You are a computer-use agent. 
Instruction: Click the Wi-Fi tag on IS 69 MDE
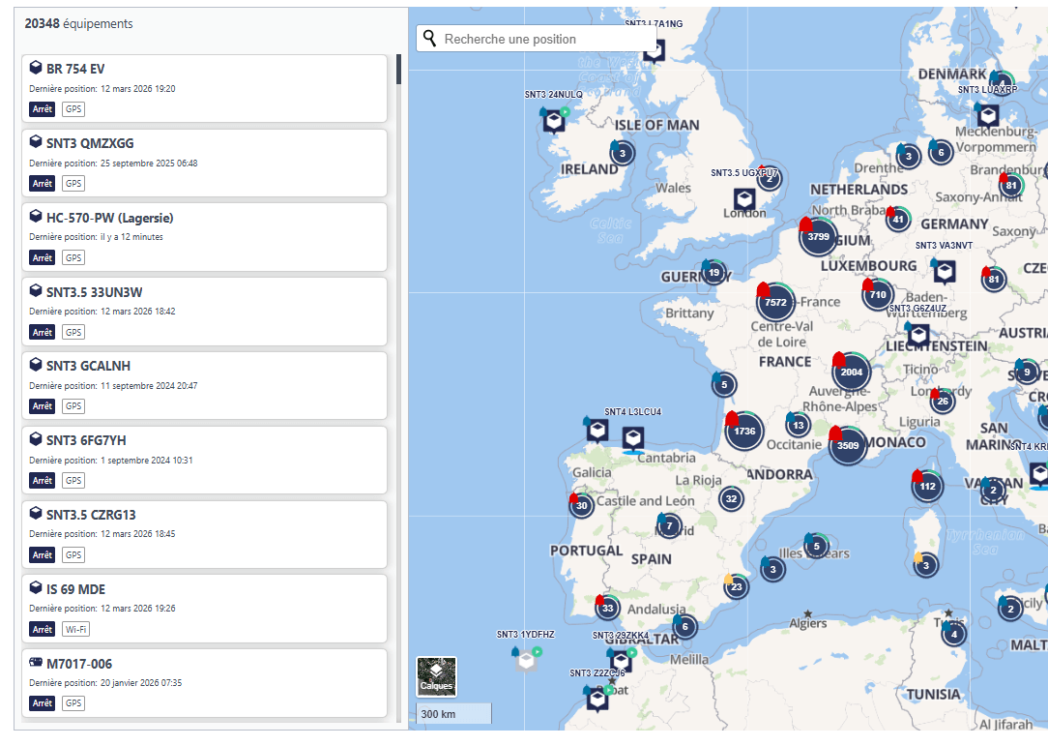tap(75, 630)
